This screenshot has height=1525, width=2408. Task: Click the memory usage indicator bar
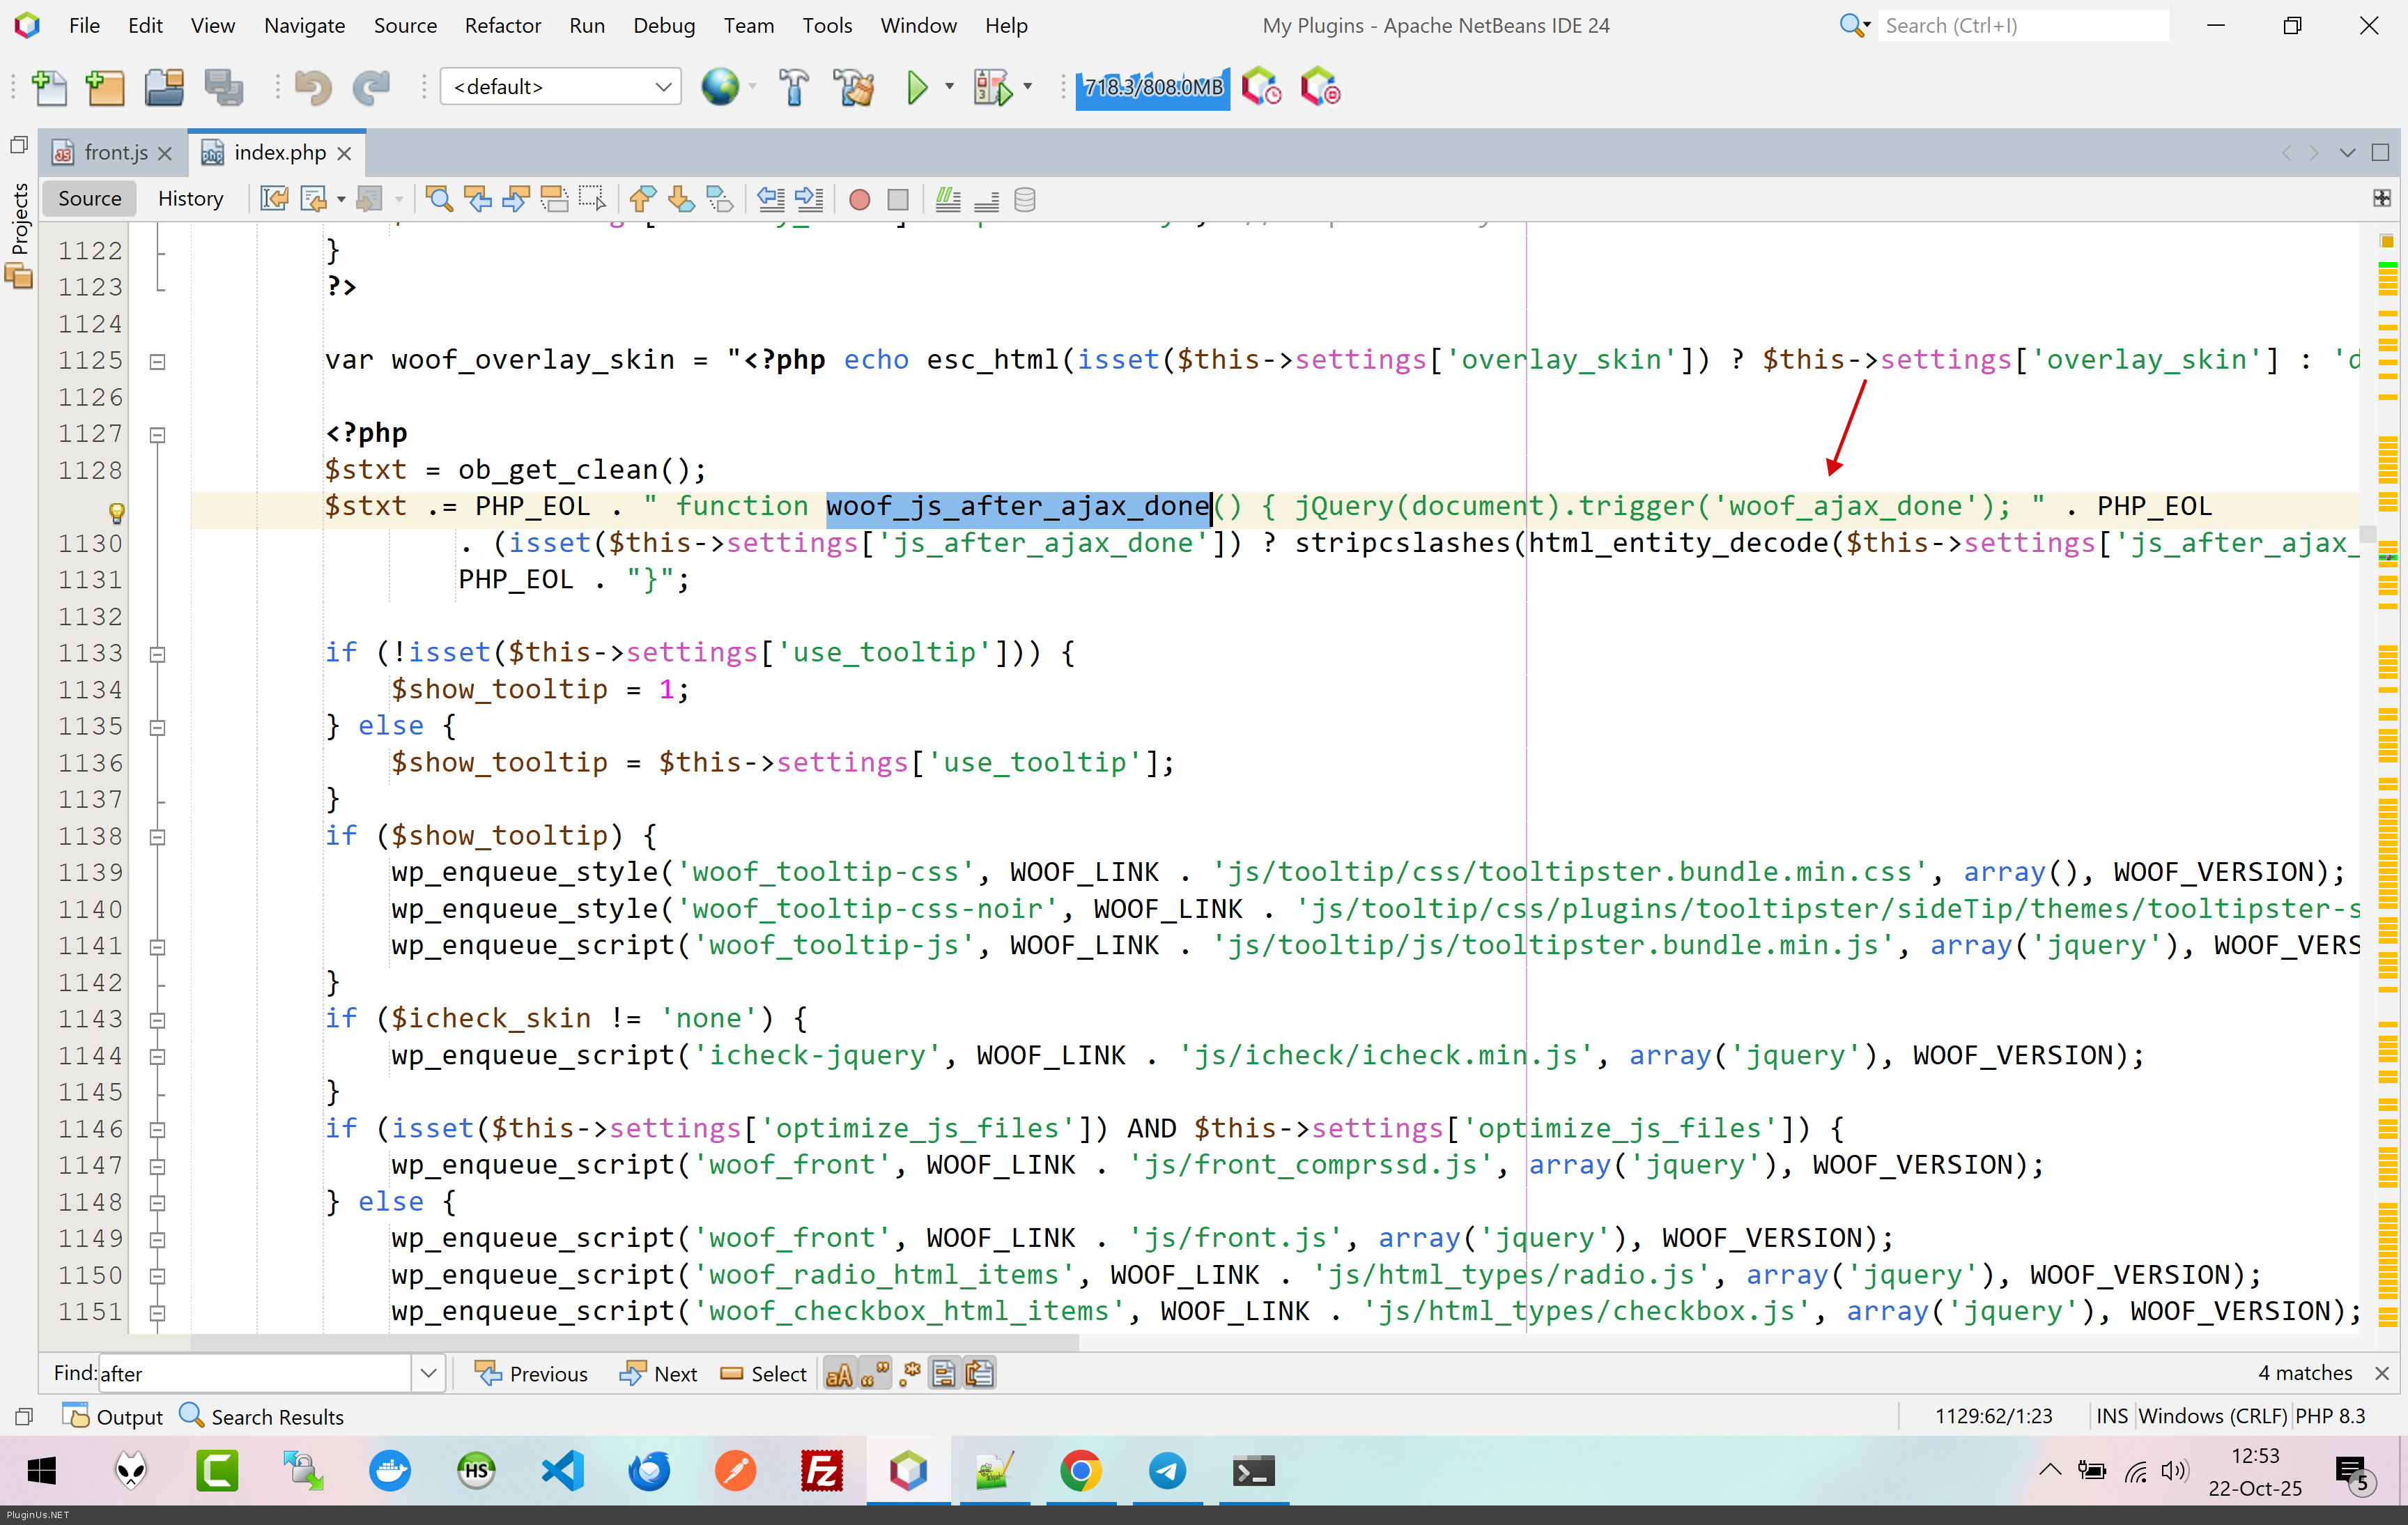1152,87
